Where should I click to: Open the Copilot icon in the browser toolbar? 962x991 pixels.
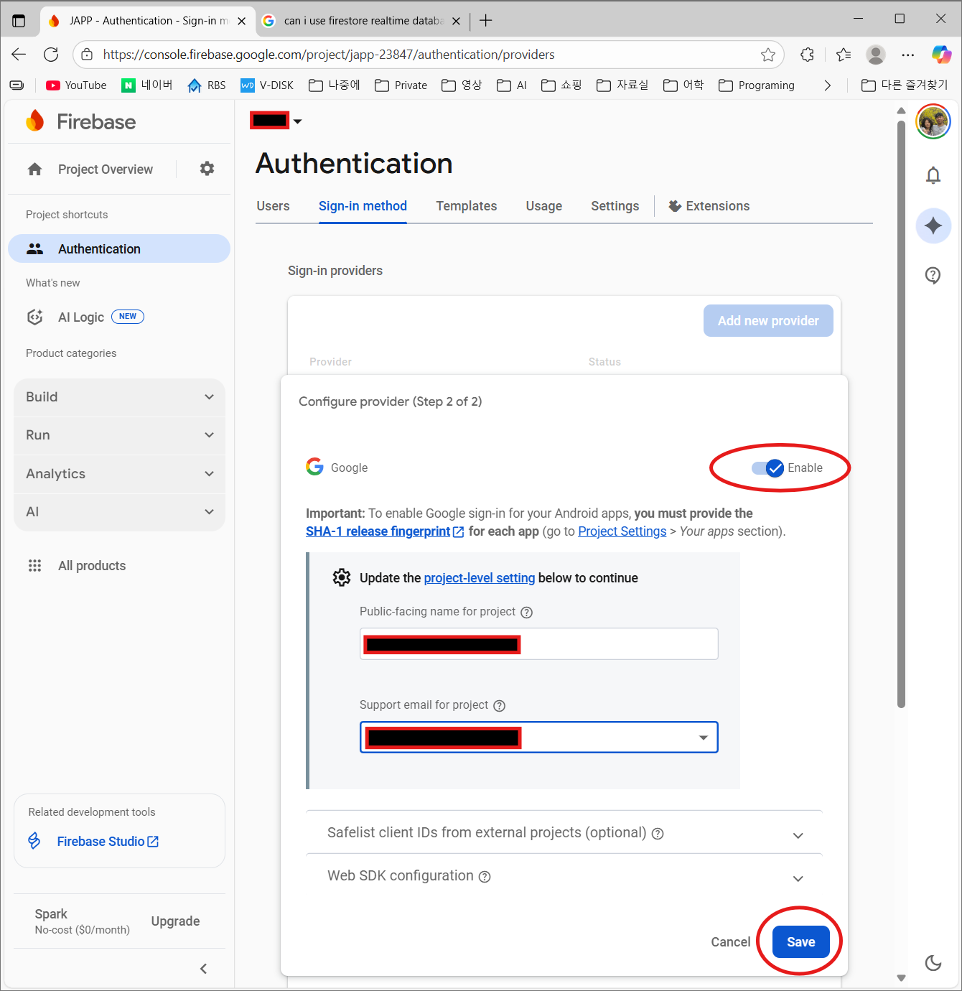pyautogui.click(x=941, y=55)
